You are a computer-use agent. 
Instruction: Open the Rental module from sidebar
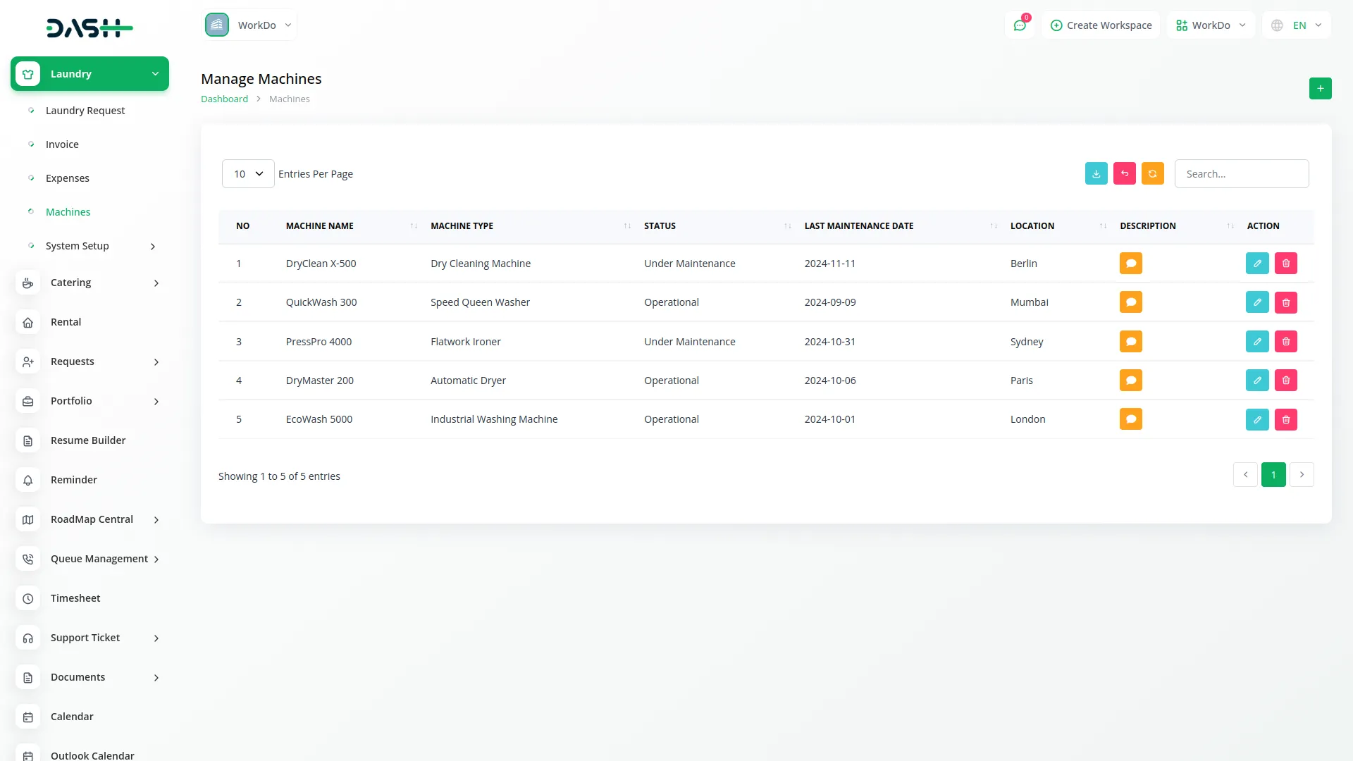click(66, 321)
